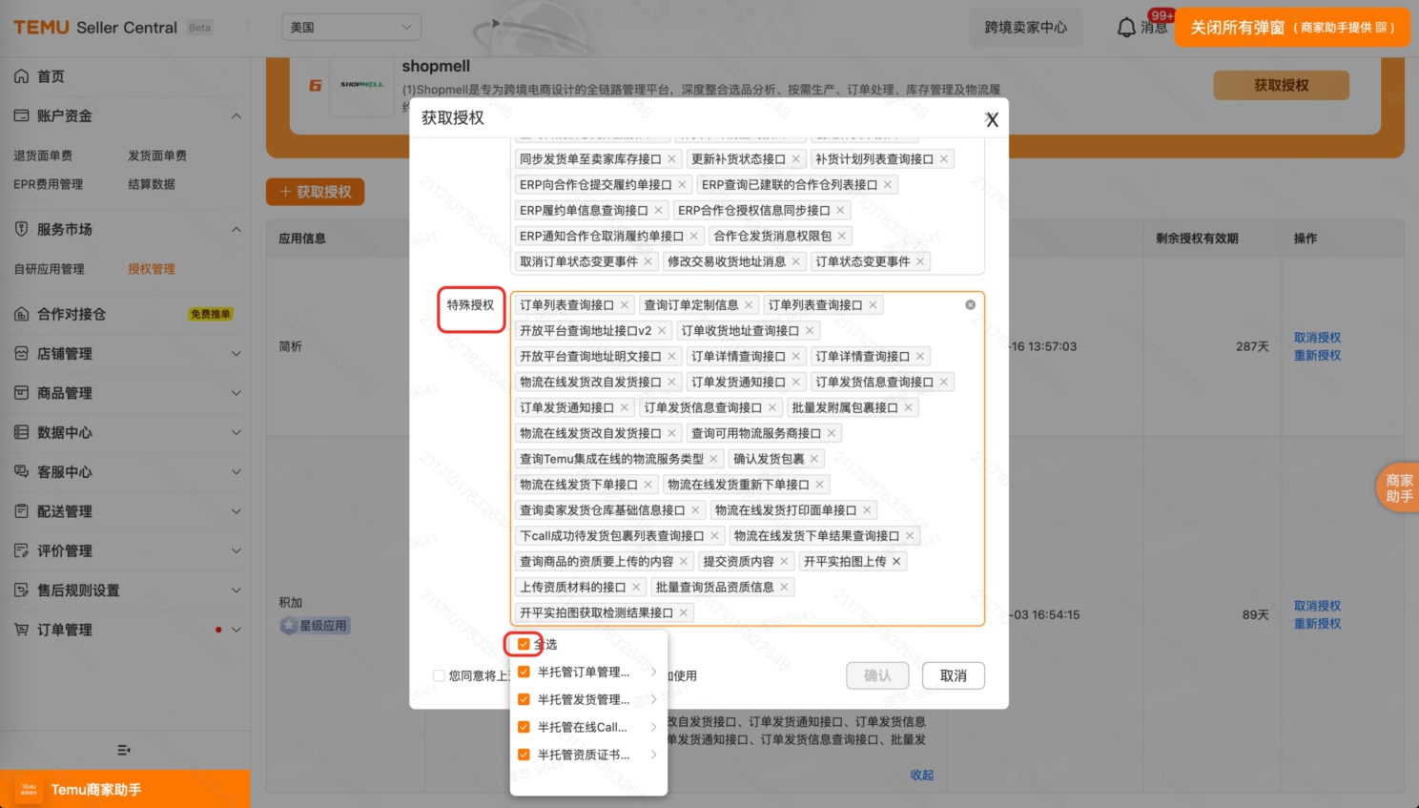Open the 美国 region dropdown
The height and width of the screenshot is (808, 1419).
click(351, 28)
